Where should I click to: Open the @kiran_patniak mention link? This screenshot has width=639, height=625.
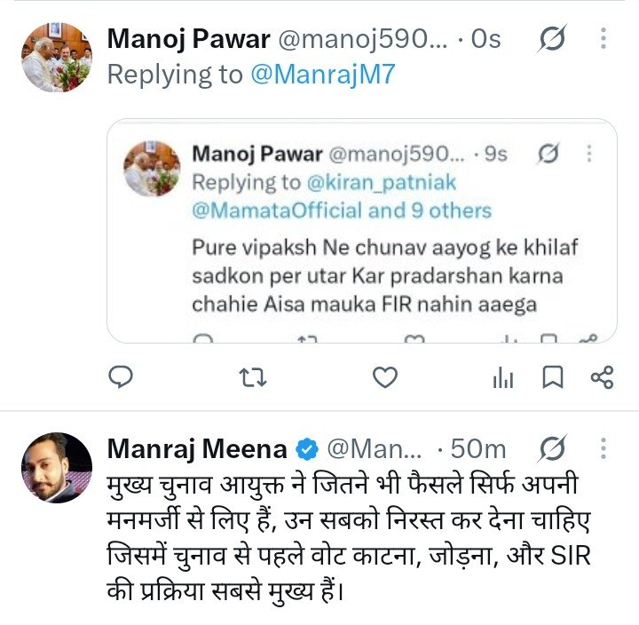pos(381,182)
